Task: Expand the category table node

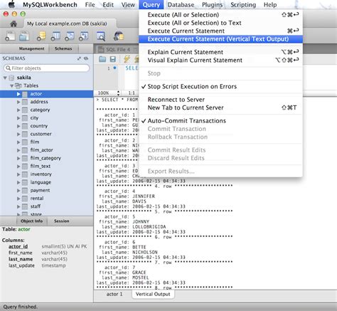Action: click(18, 110)
